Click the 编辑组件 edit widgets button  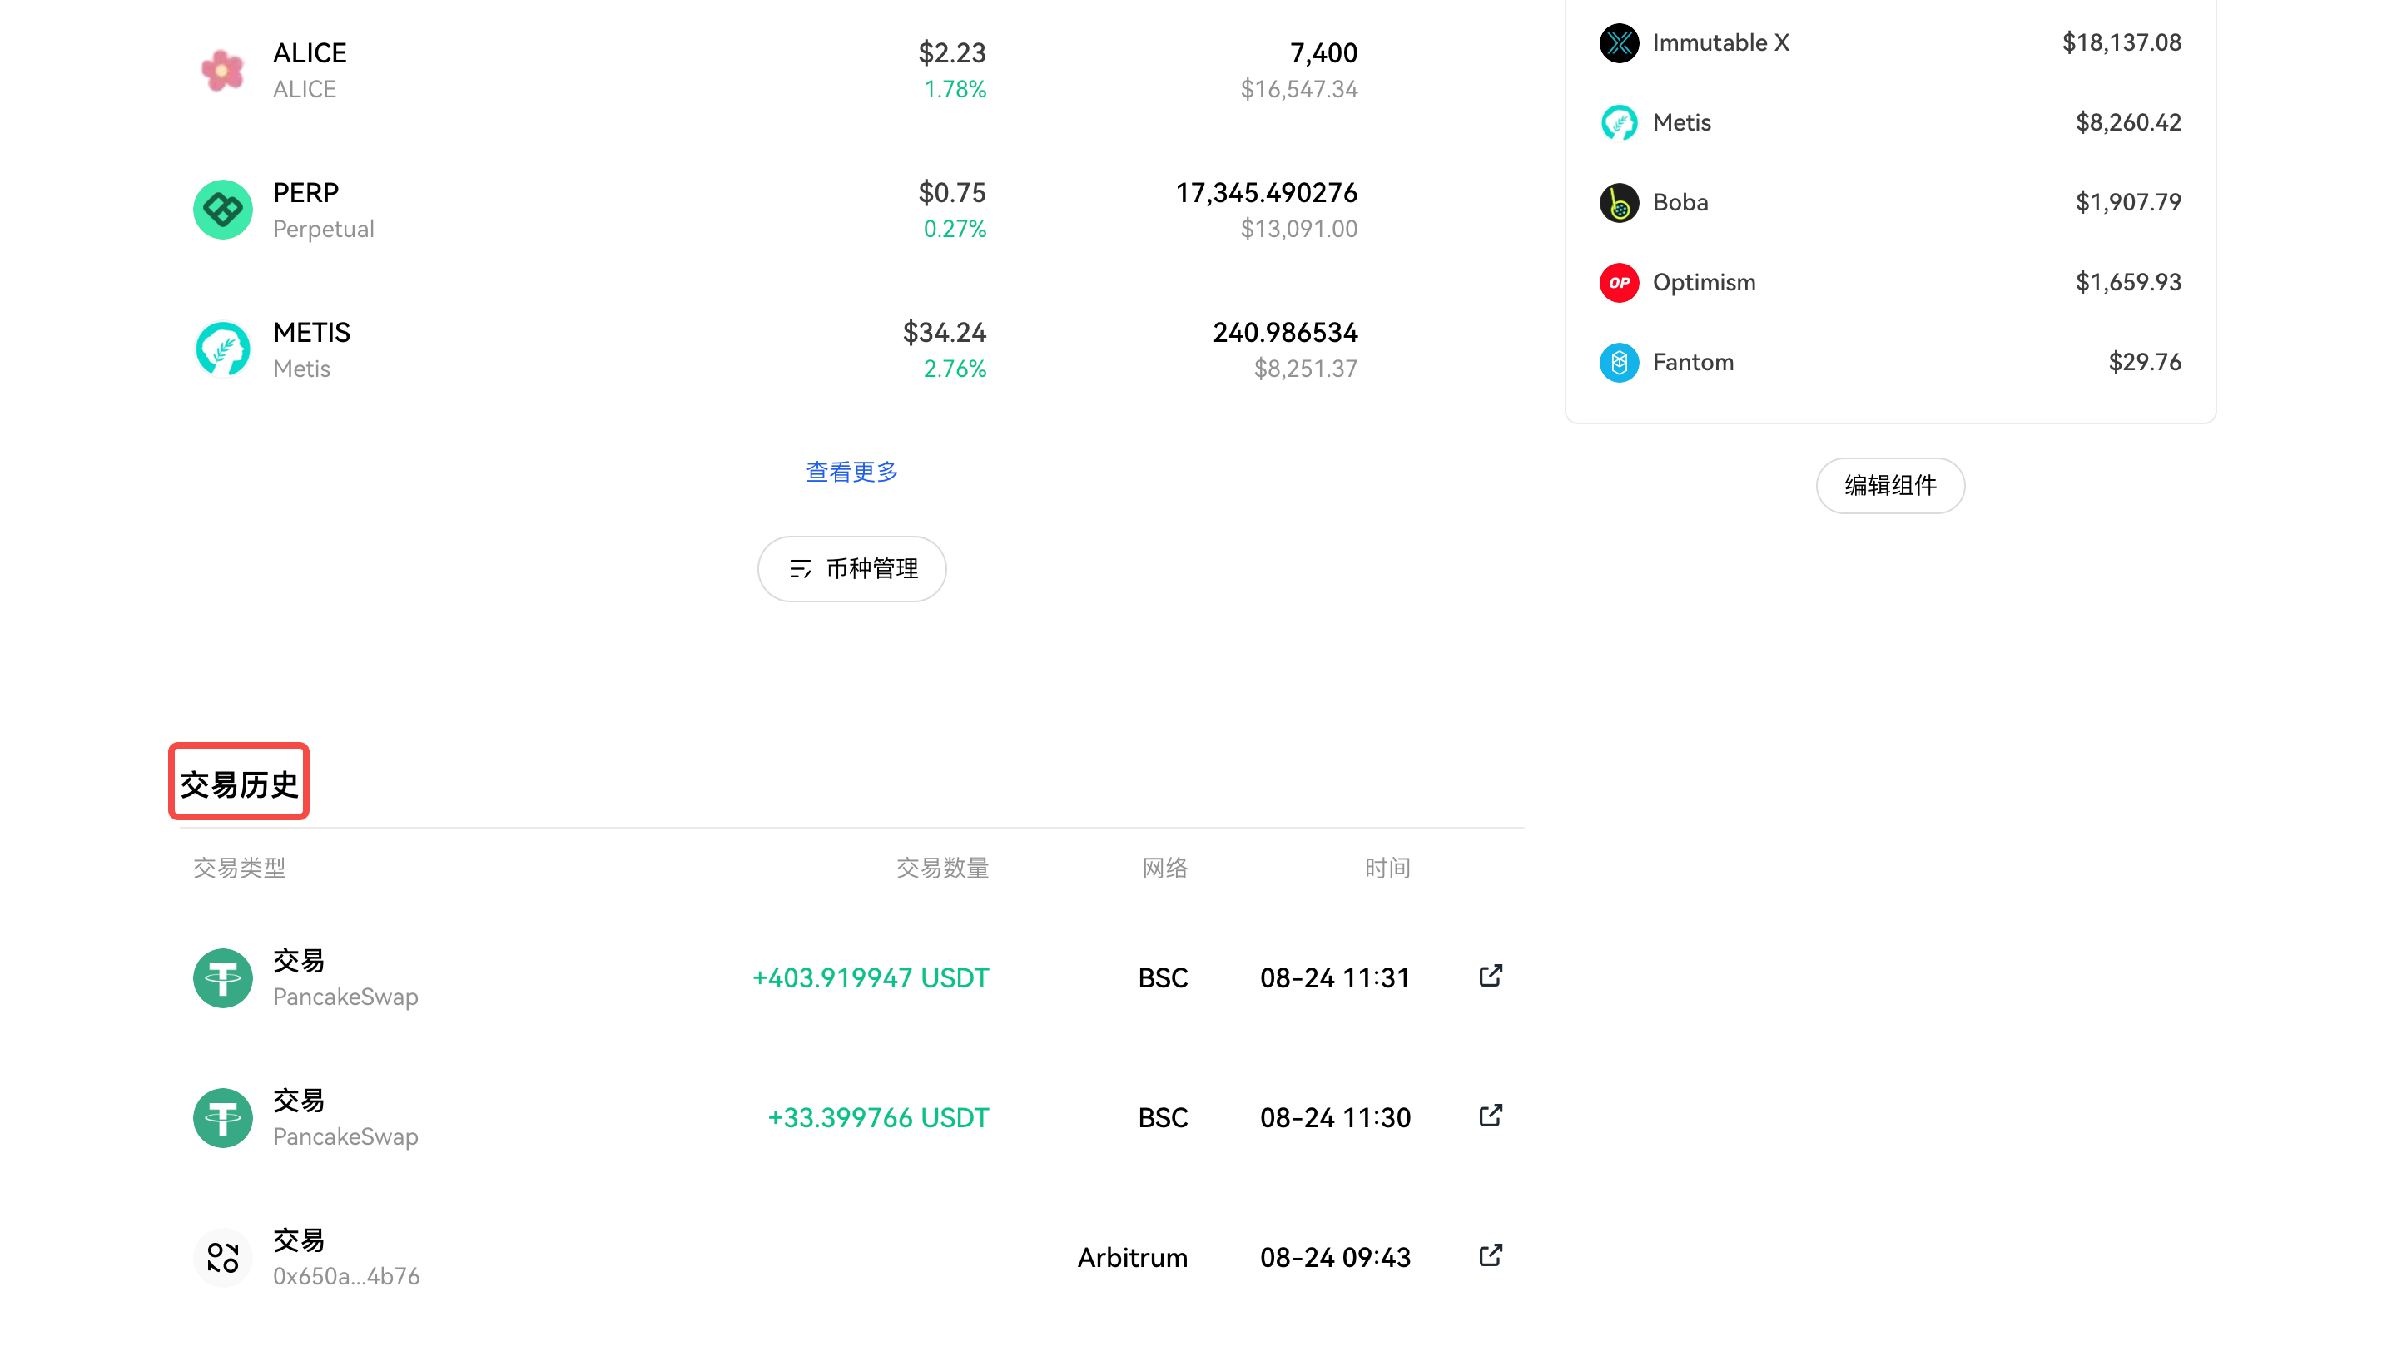tap(1889, 485)
